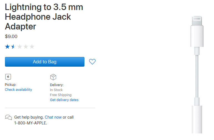The height and width of the screenshot is (140, 214).
Task: Click the 1-800-MY-APPLE phone number
Action: (30, 123)
